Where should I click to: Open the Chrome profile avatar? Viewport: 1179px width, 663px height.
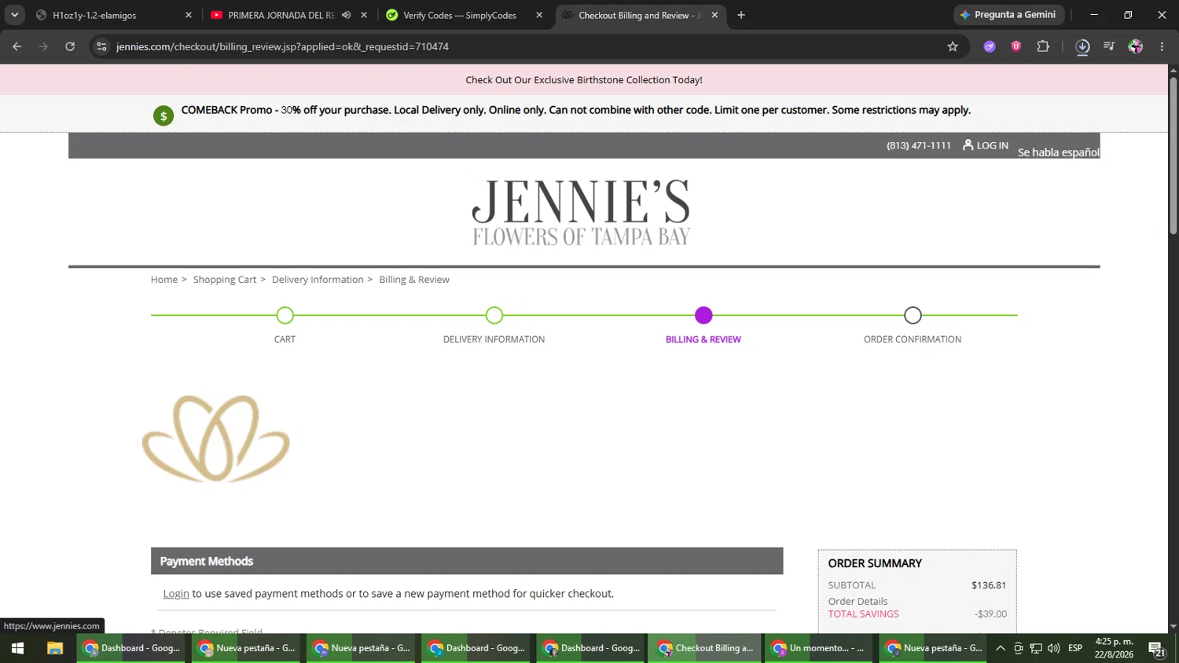(x=1136, y=46)
